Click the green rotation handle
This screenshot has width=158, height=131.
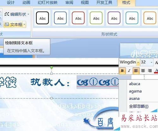[x=52, y=68]
